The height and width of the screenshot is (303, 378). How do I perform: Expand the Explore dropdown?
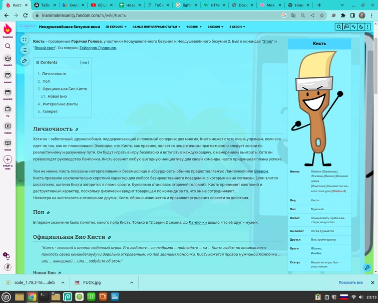point(116,27)
